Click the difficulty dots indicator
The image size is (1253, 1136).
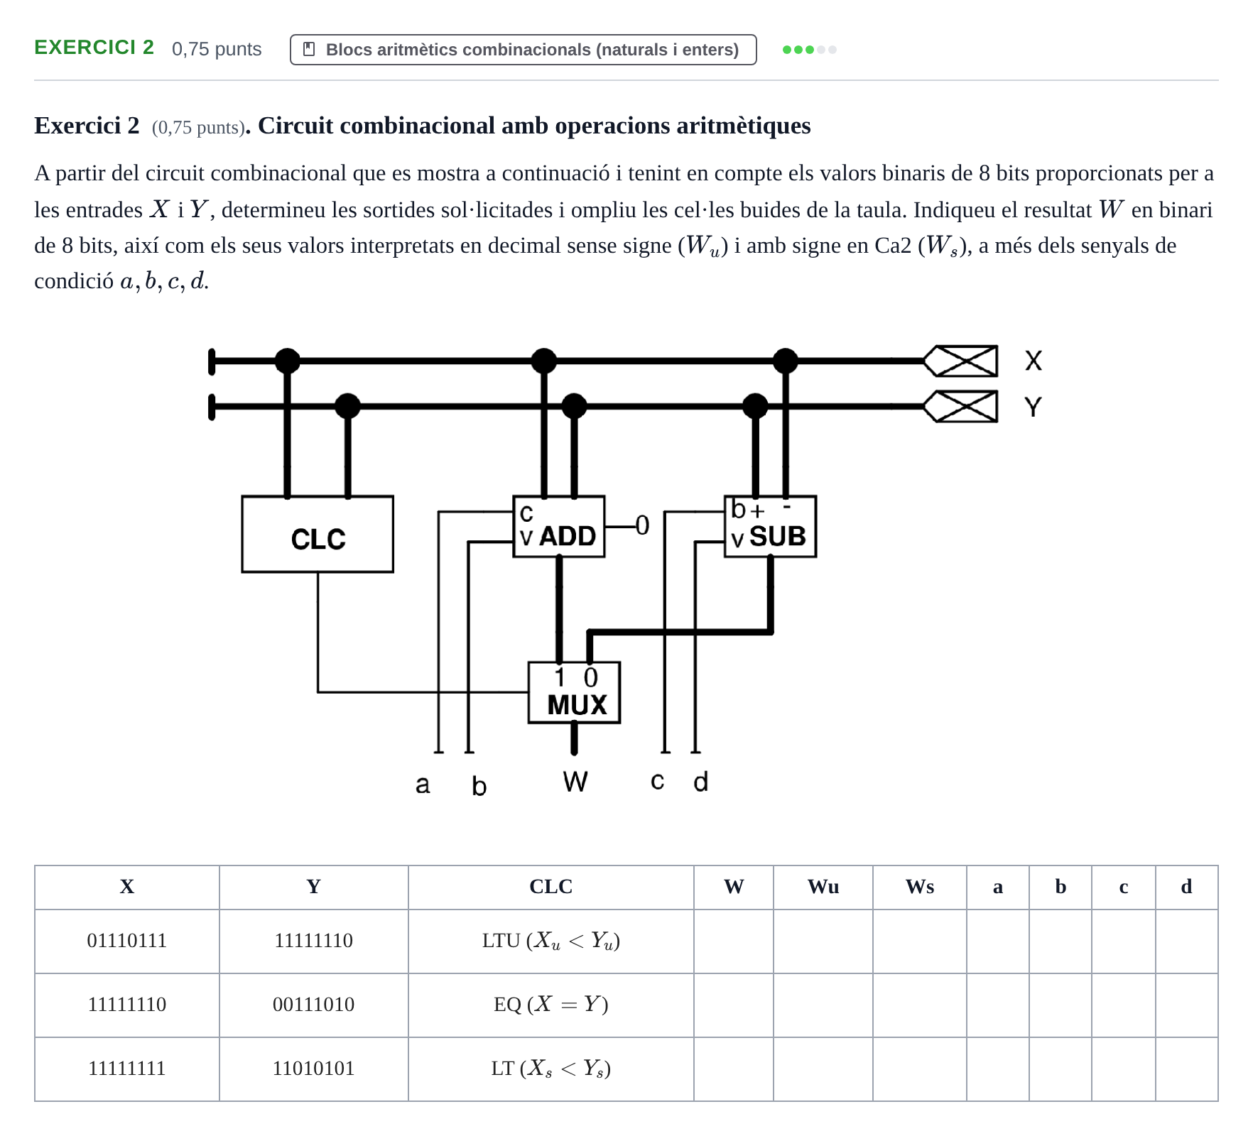click(x=809, y=50)
